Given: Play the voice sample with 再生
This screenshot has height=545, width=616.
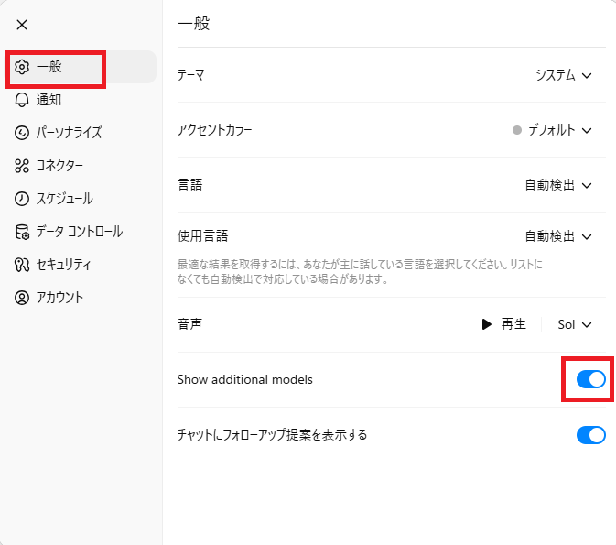Looking at the screenshot, I should point(503,324).
